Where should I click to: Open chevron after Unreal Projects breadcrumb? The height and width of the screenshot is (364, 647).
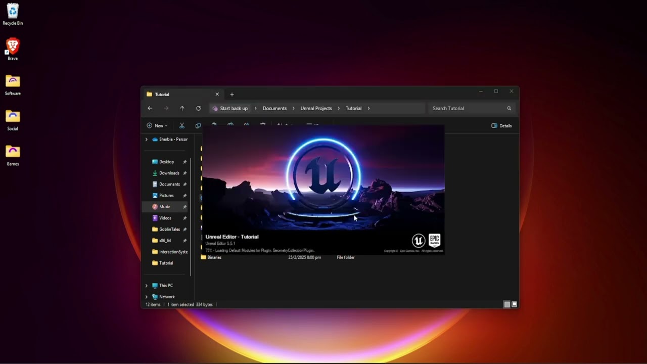(x=339, y=108)
